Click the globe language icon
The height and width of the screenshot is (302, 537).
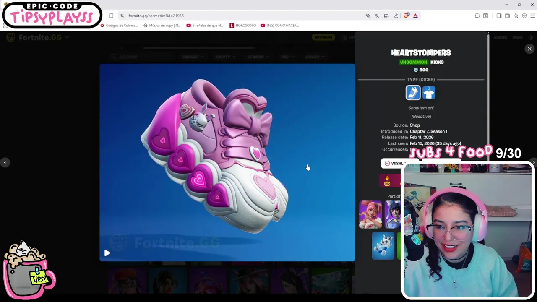click(x=531, y=37)
